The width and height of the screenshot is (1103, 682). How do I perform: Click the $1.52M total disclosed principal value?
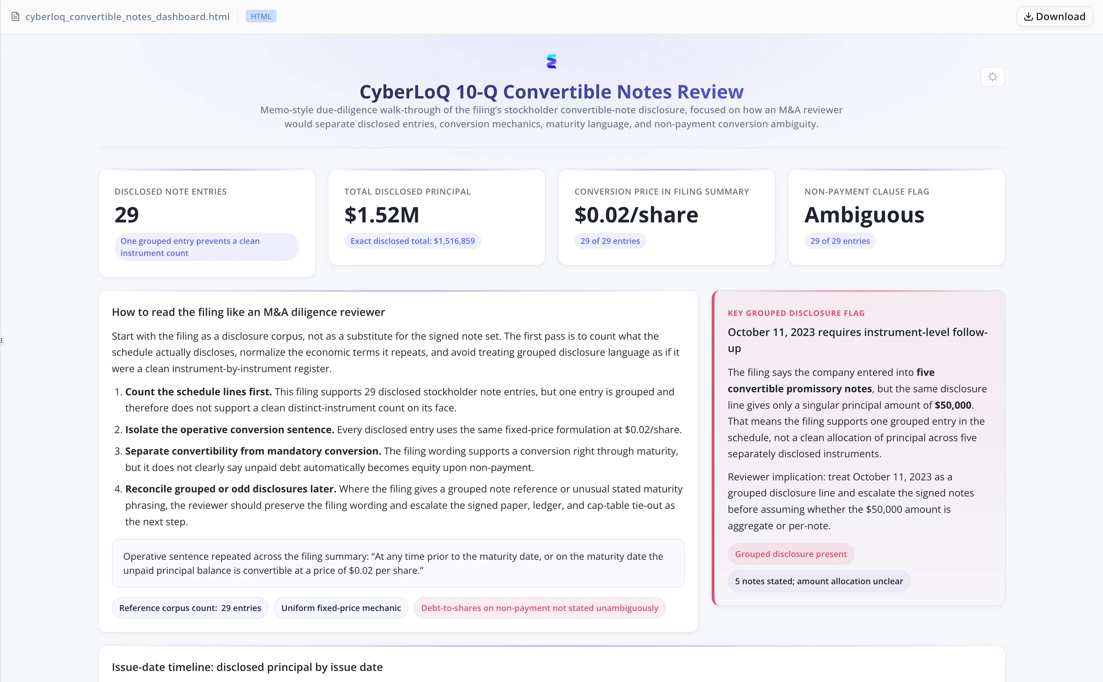point(382,215)
